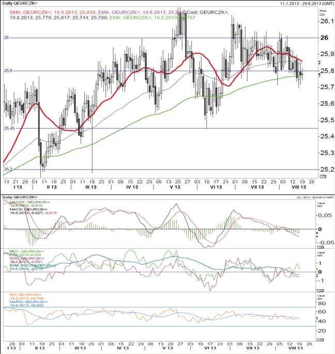Select the MARSI QEURCZK legend entry
Image resolution: width=335 pixels, height=354 pixels.
click(28, 303)
